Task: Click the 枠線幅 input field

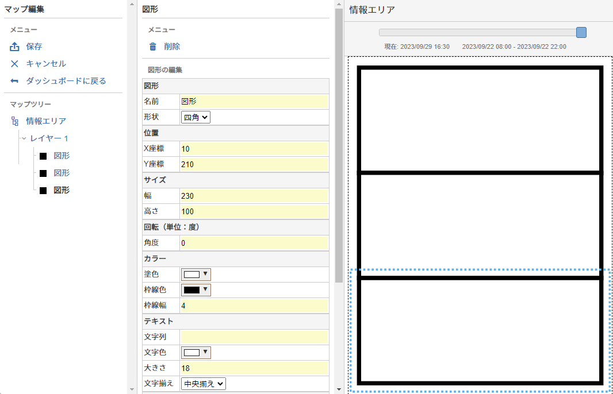Action: tap(254, 306)
